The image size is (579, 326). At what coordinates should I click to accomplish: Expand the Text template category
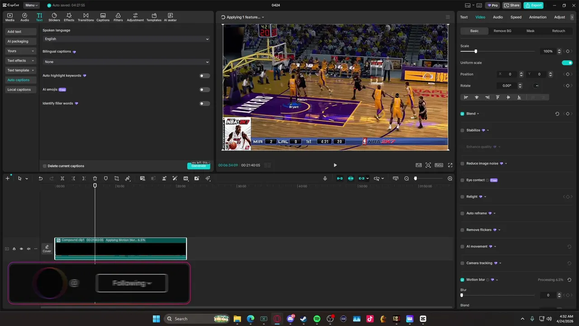[x=21, y=70]
